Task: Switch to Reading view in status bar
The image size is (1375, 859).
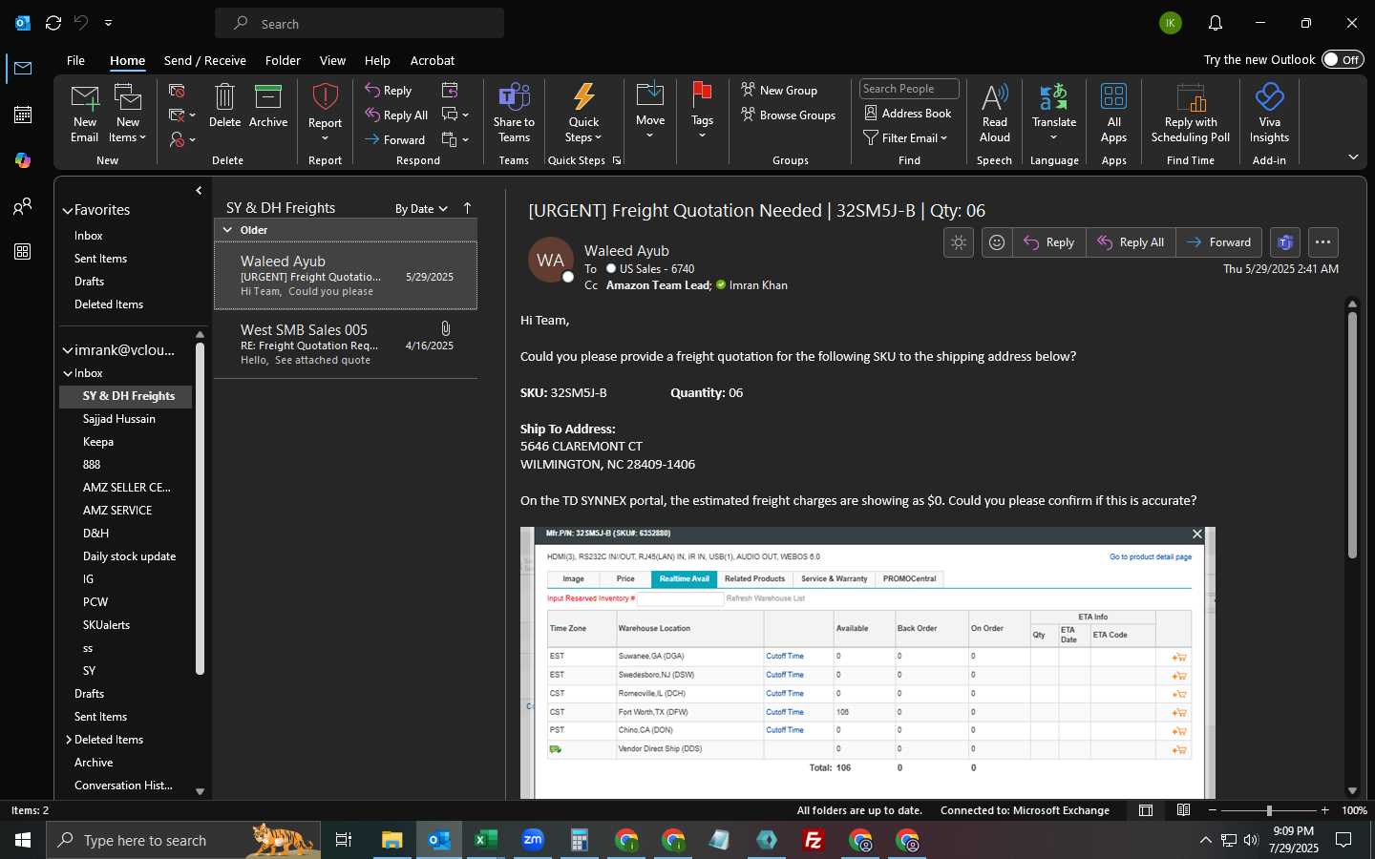Action: tap(1183, 810)
